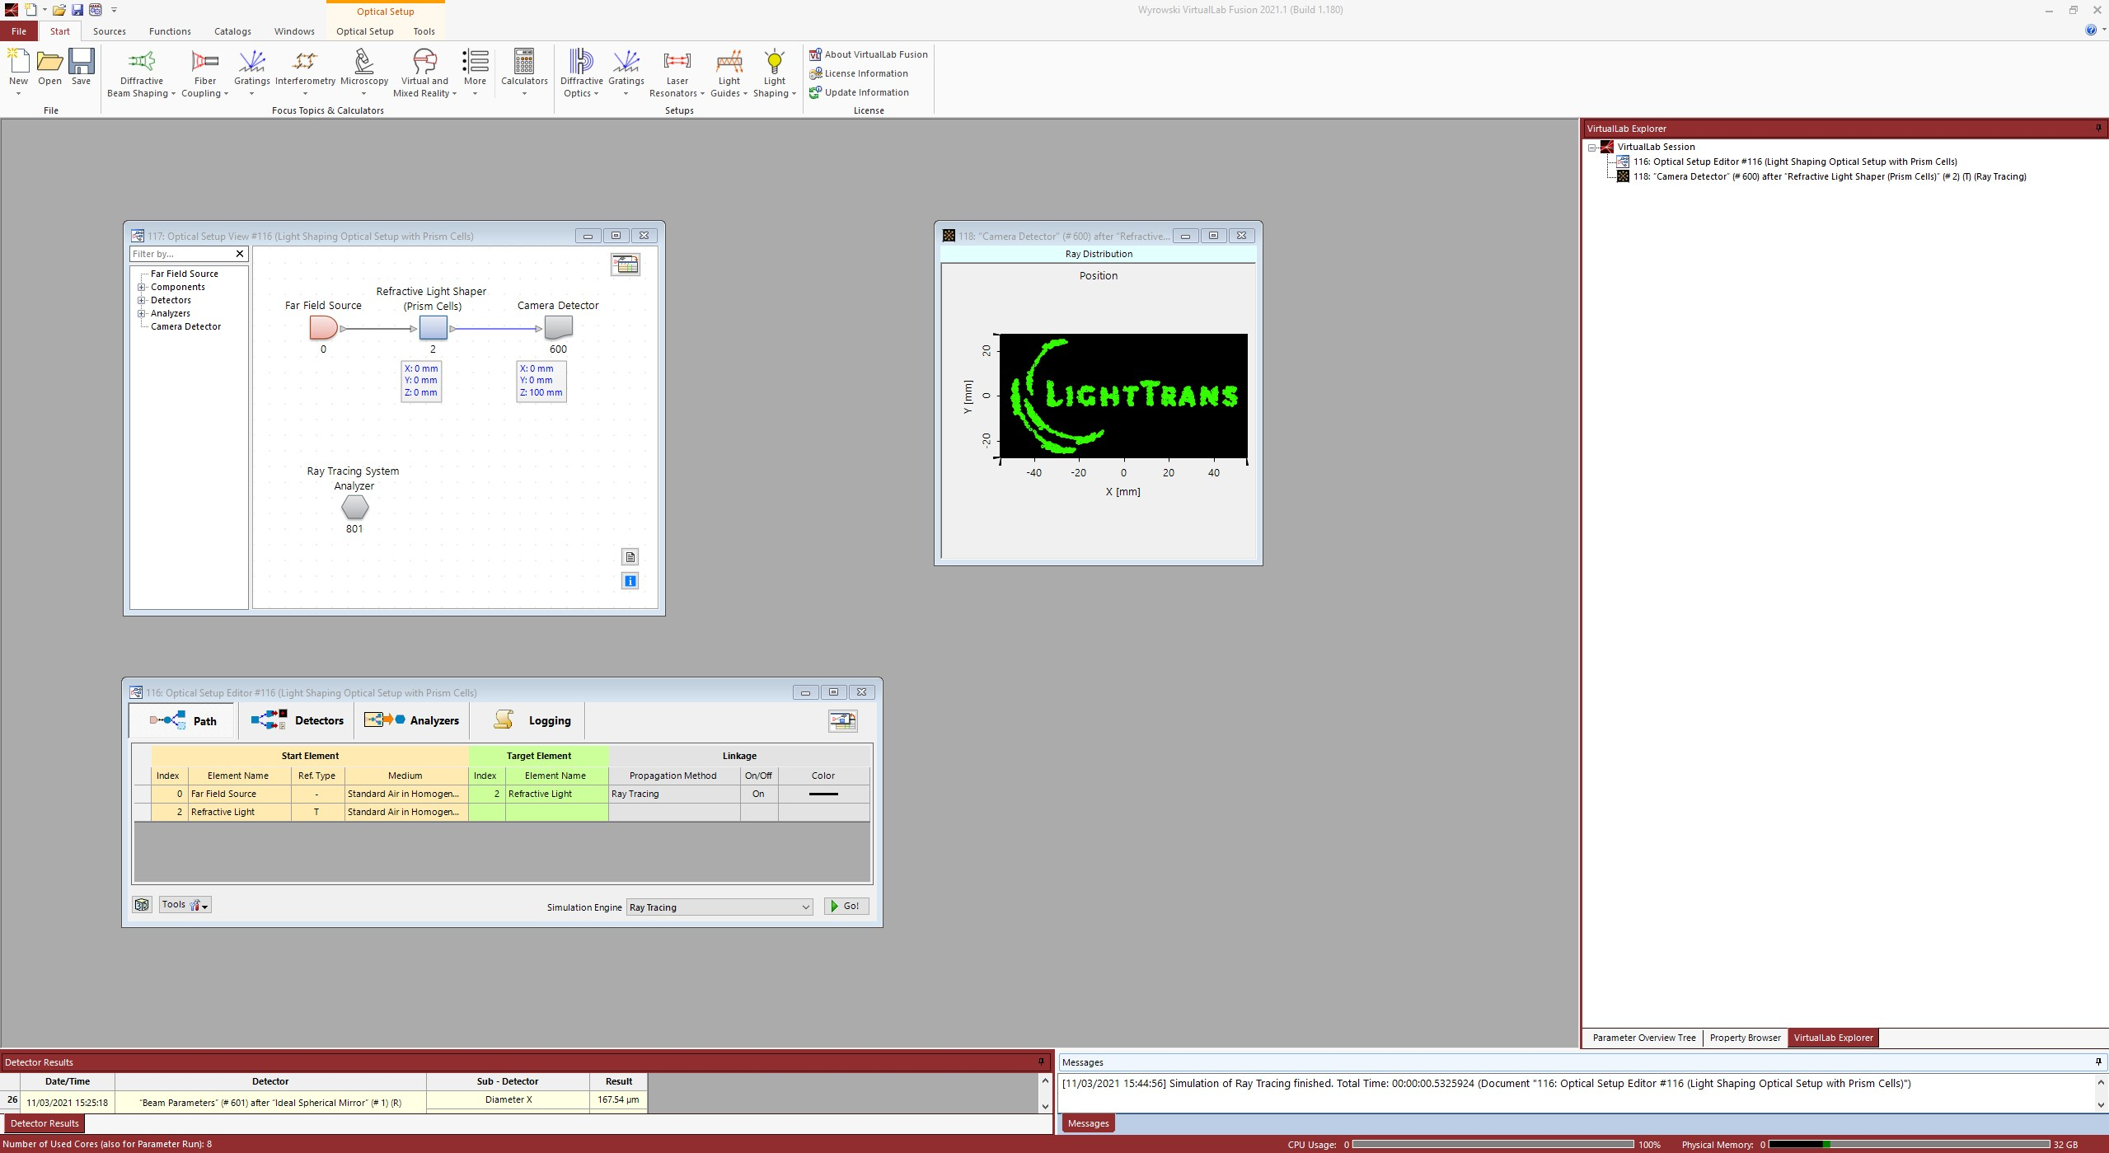Save the document using Save icon
Viewport: 2109px width, 1153px height.
point(81,68)
